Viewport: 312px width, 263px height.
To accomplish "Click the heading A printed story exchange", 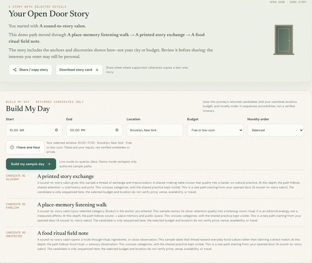I will point(66,176).
